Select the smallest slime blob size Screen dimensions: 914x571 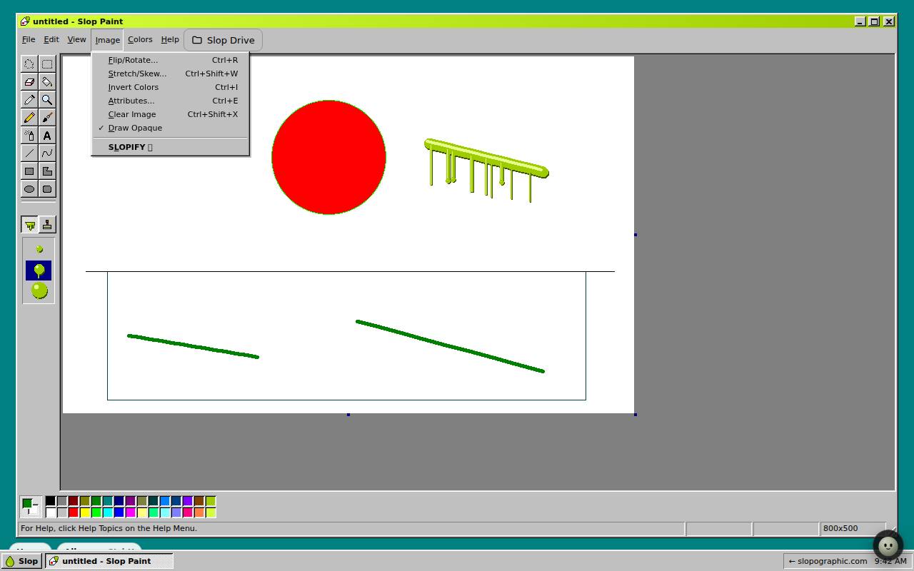39,249
